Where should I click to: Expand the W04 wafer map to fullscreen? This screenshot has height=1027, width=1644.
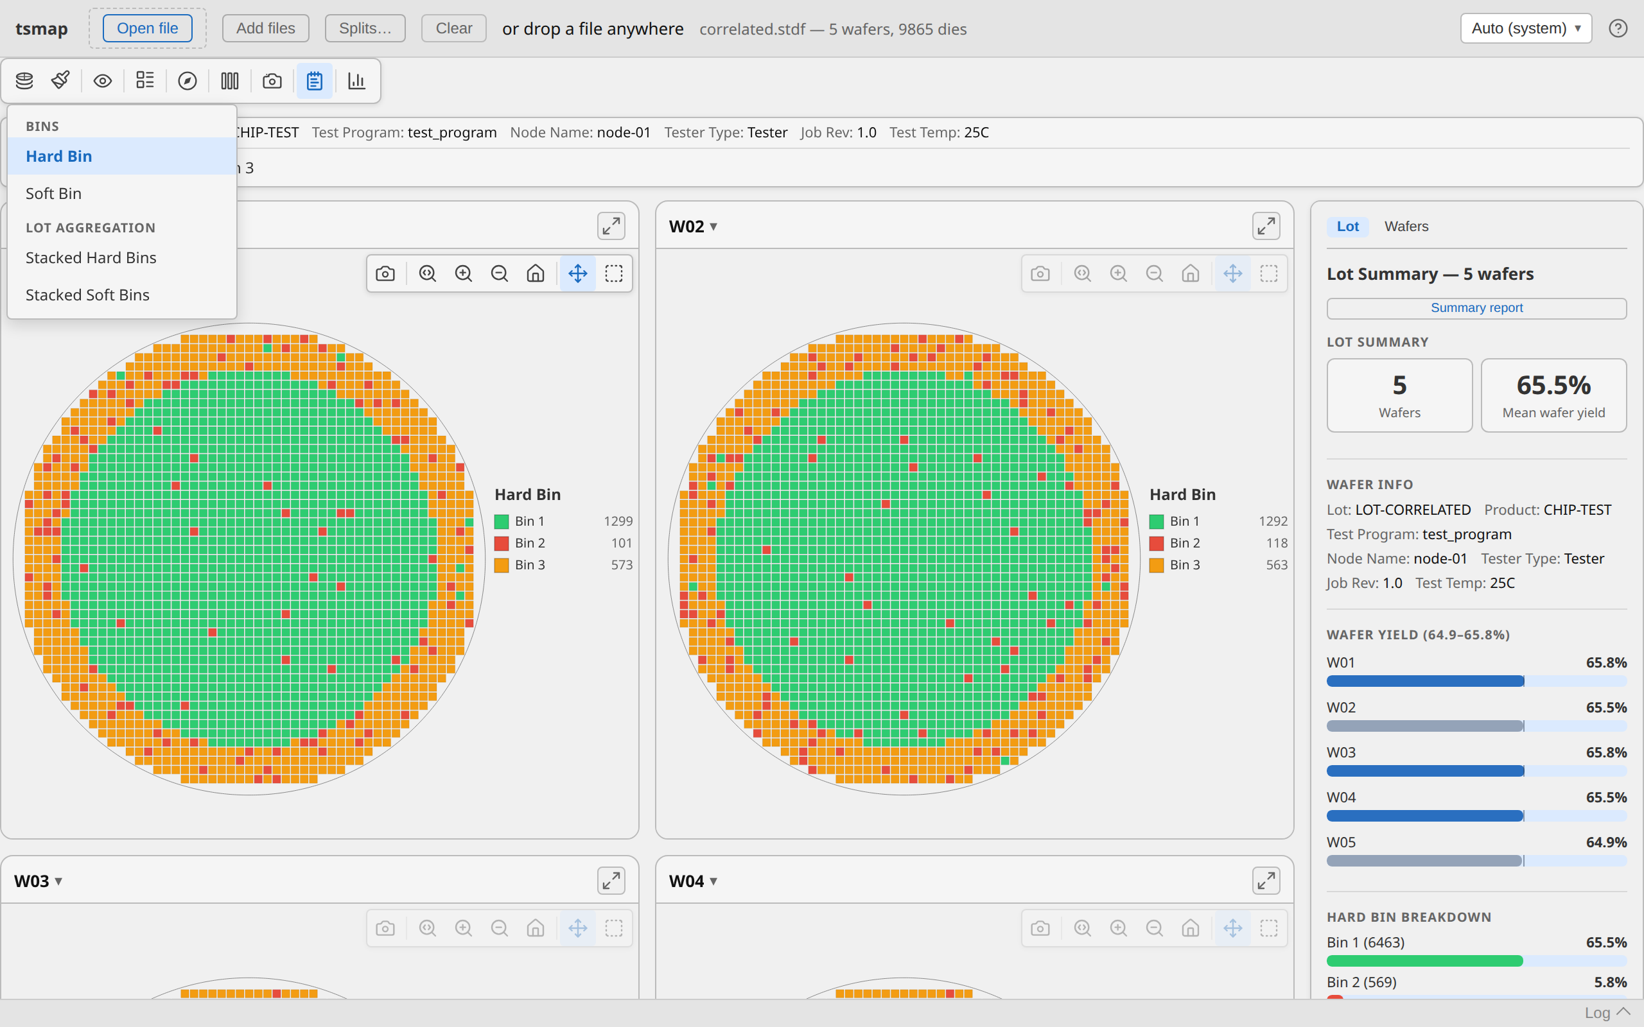pyautogui.click(x=1266, y=881)
